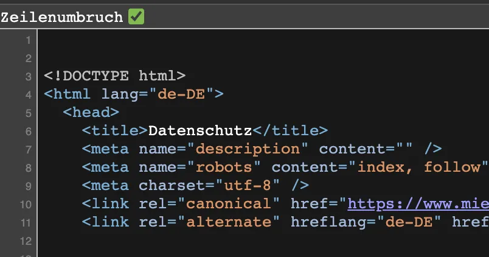489x257 pixels.
Task: Click line number 1 in gutter
Action: click(x=29, y=40)
